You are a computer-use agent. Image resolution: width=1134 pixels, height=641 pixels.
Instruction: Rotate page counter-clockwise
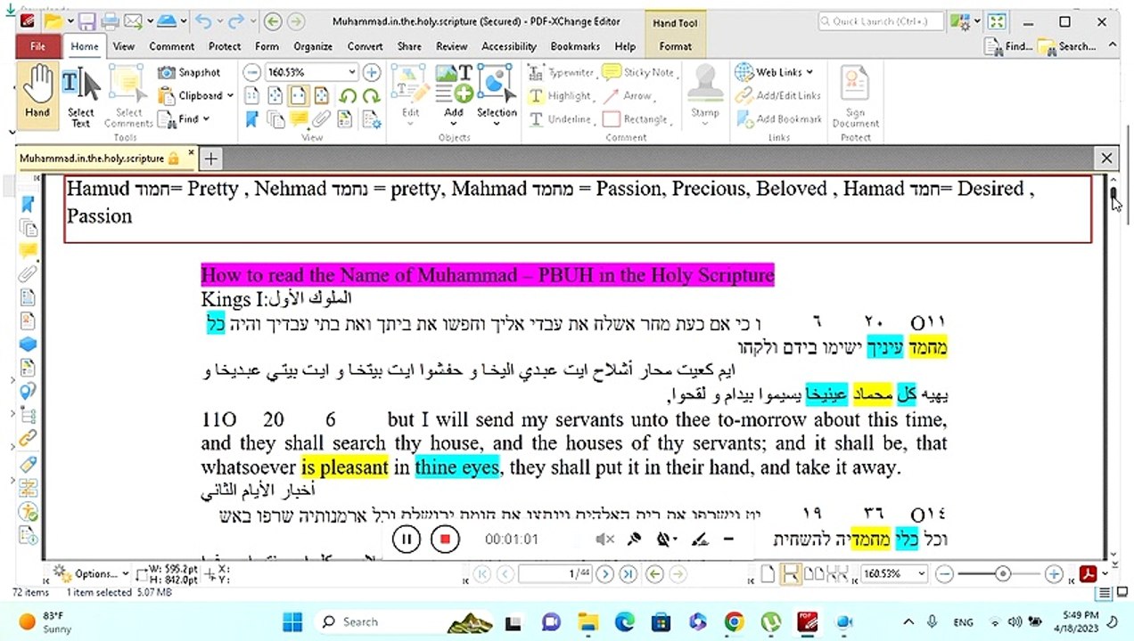point(349,96)
